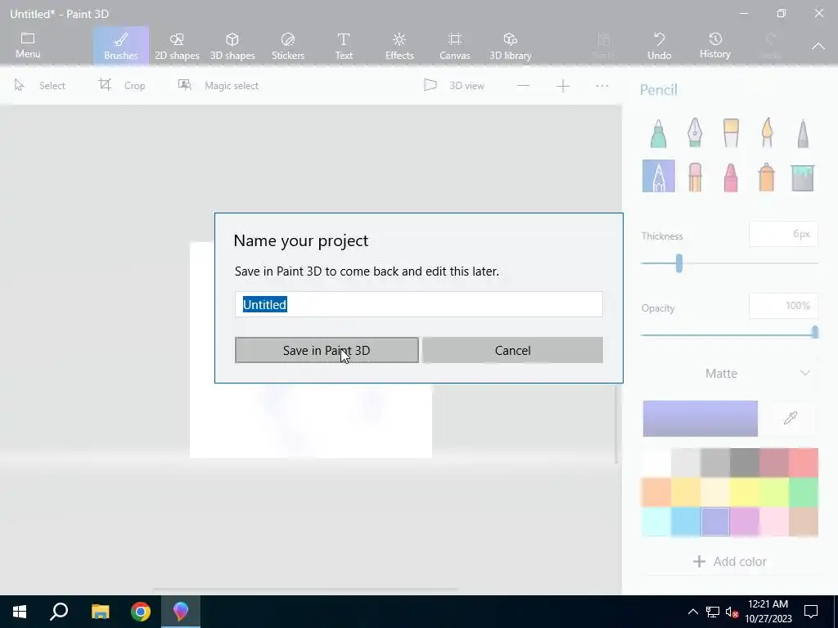Click Save in Paint 3D button
Viewport: 838px width, 628px height.
[327, 350]
